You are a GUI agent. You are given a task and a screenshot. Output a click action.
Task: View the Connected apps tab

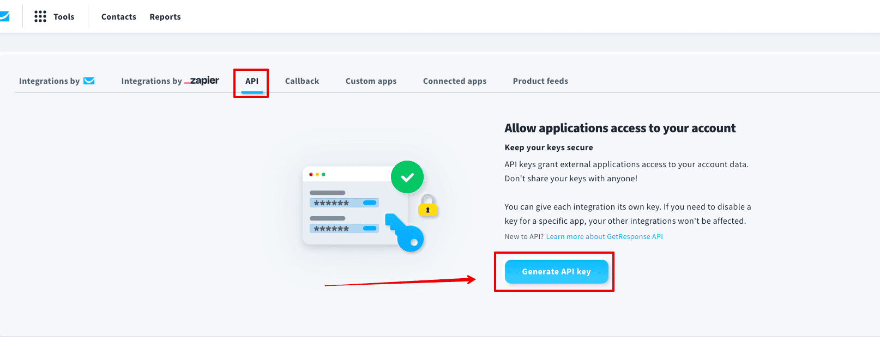[x=455, y=81]
